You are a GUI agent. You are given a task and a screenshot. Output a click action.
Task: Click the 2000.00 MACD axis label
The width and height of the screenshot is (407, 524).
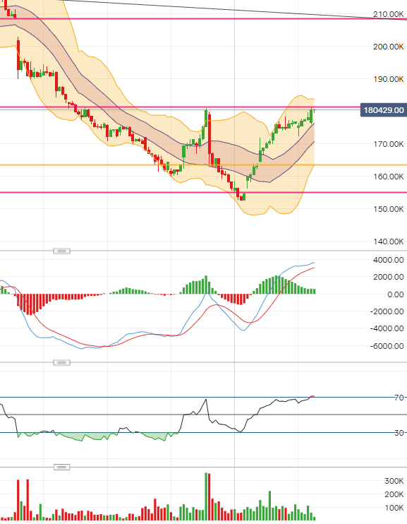click(x=388, y=277)
